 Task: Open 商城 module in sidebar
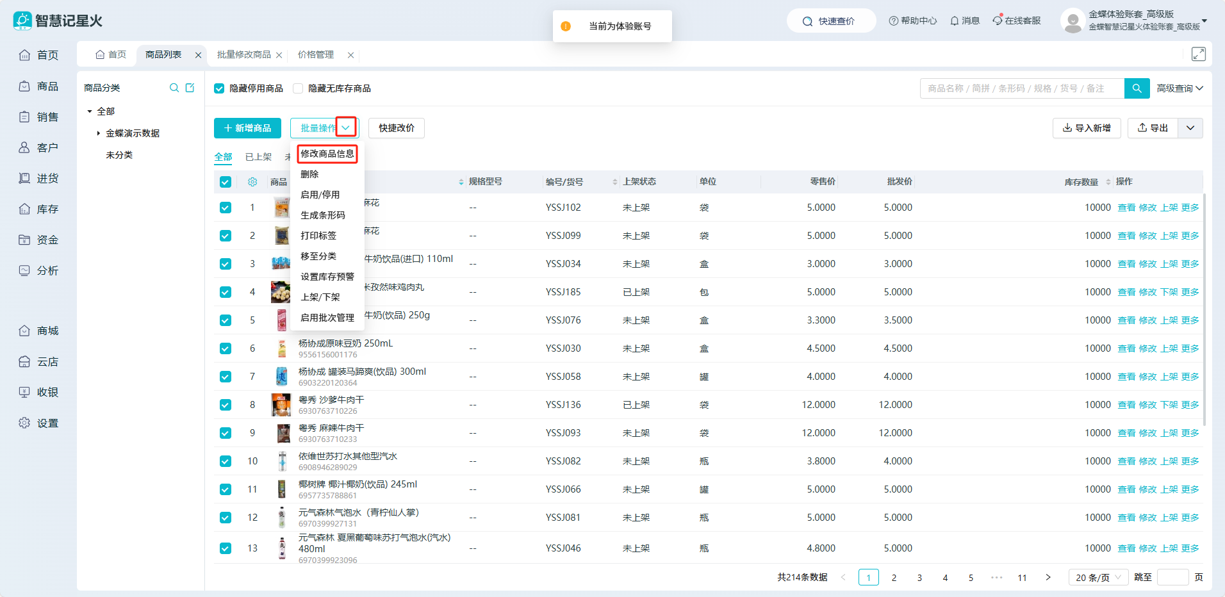[38, 331]
